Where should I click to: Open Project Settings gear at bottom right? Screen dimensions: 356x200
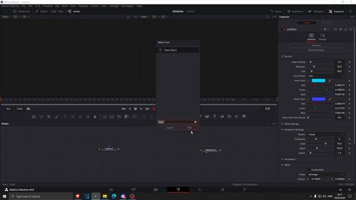[350, 190]
